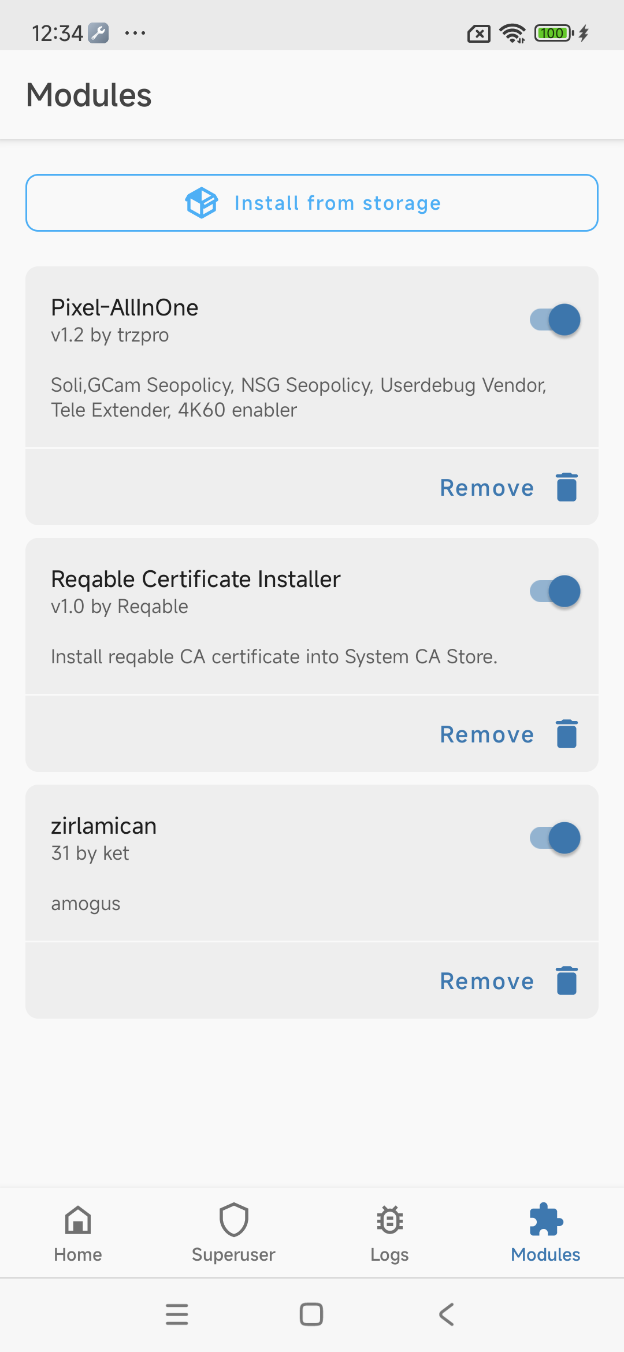
Task: Toggle off Reqable Certificate Installer module
Action: 555,591
